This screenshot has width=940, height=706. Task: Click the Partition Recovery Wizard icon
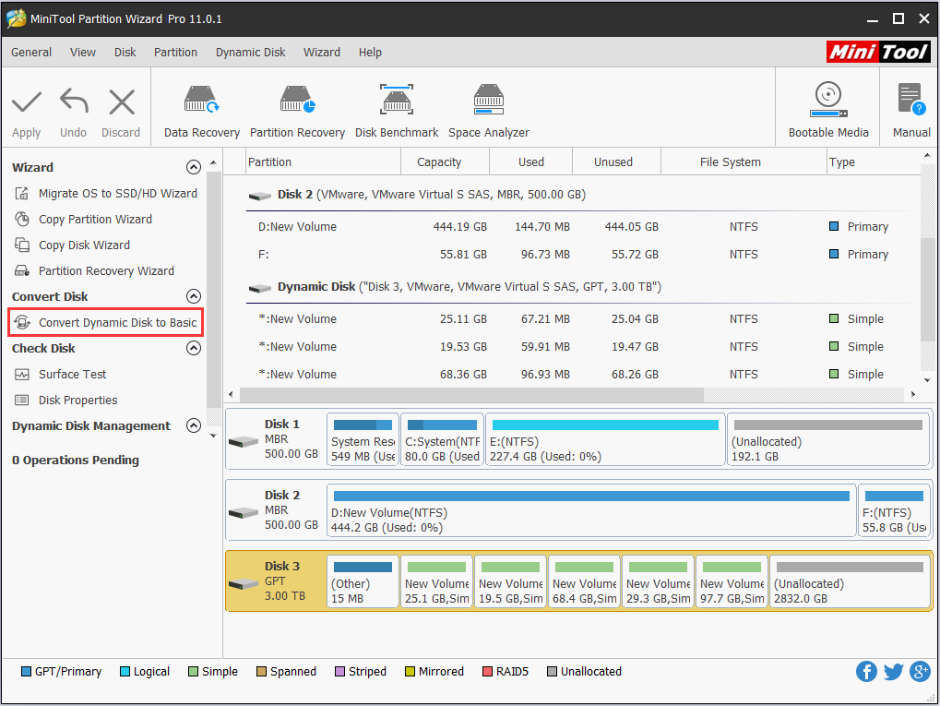pos(22,271)
